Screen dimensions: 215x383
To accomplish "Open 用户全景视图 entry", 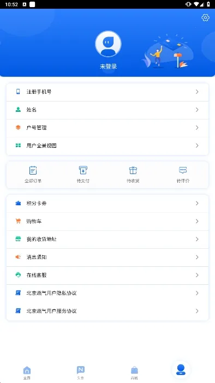I will coord(107,146).
